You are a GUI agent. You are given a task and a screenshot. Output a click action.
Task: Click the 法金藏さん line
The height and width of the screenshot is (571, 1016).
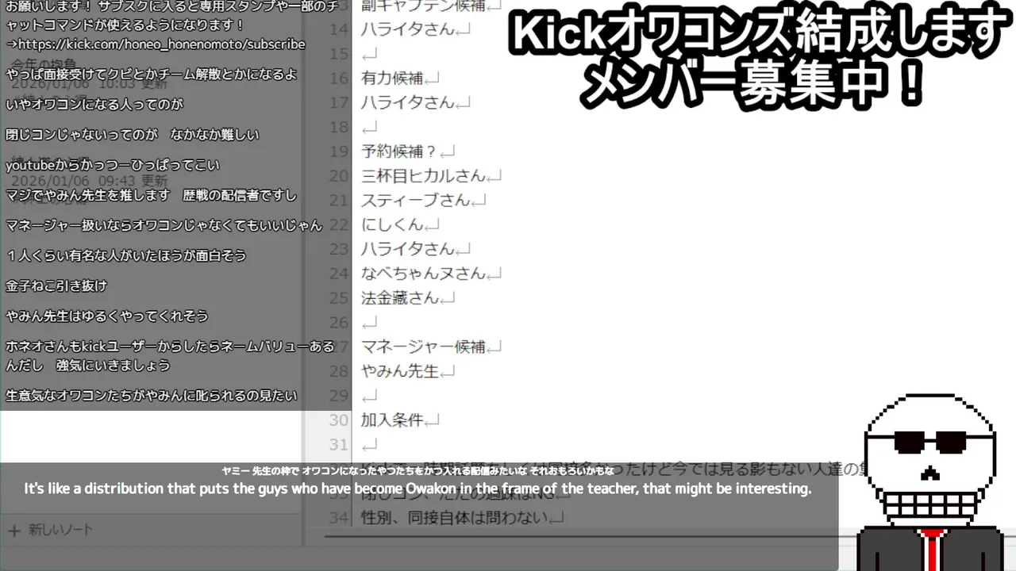[x=400, y=298]
